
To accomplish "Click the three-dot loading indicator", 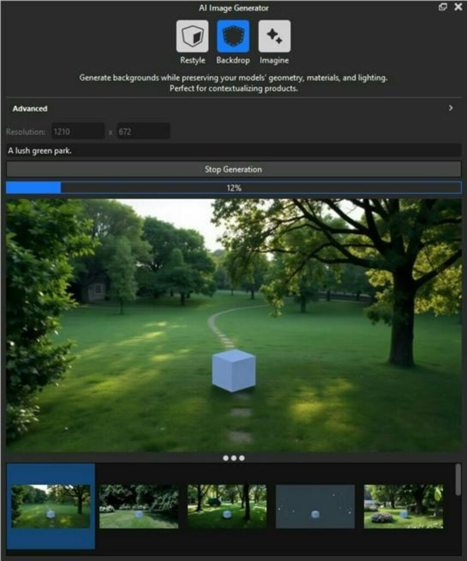I will 233,458.
